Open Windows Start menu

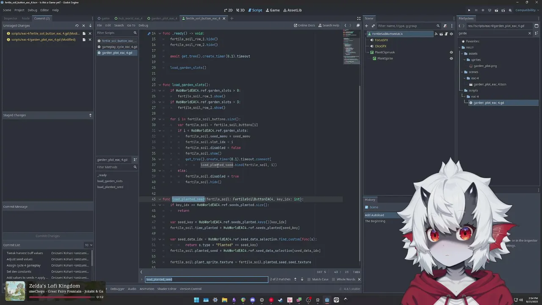(196, 300)
